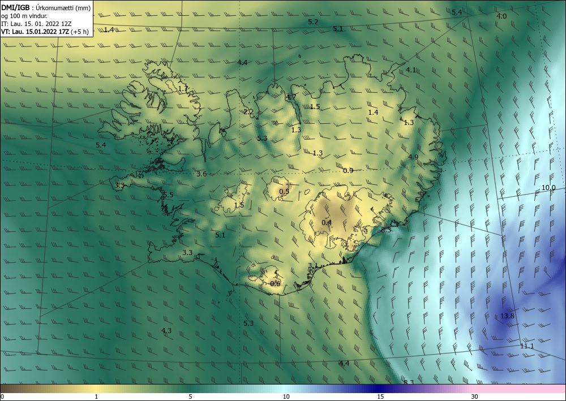Select the colorbar tick label 10
This screenshot has width=566, height=401.
click(286, 397)
